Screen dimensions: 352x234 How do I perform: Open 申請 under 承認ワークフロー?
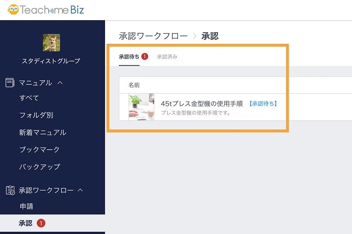[26, 206]
